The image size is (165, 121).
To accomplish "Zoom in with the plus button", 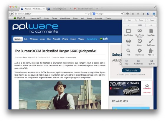I will tap(151, 25).
